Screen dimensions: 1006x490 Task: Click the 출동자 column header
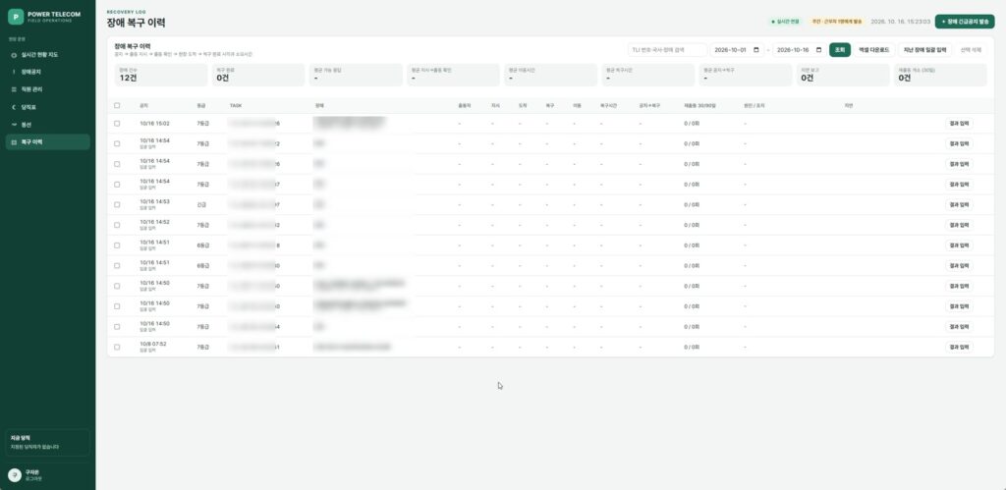tap(464, 105)
